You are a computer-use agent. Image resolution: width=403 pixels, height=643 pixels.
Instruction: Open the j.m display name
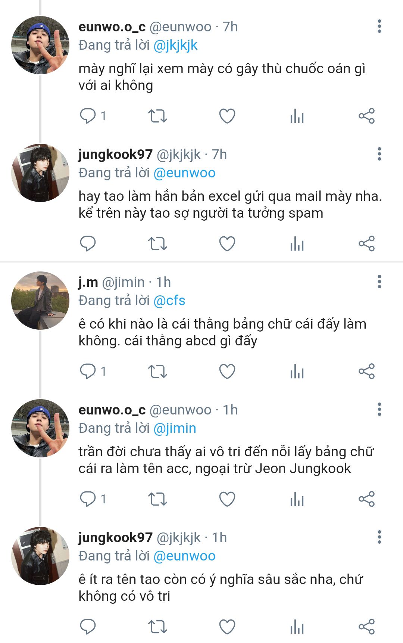click(88, 282)
